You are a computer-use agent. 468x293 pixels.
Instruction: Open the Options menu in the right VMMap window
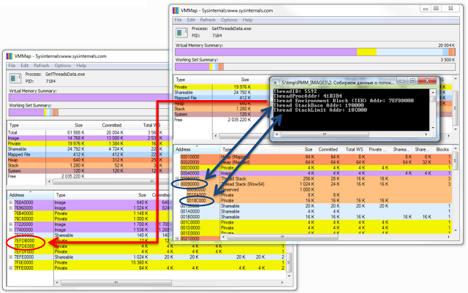(229, 20)
